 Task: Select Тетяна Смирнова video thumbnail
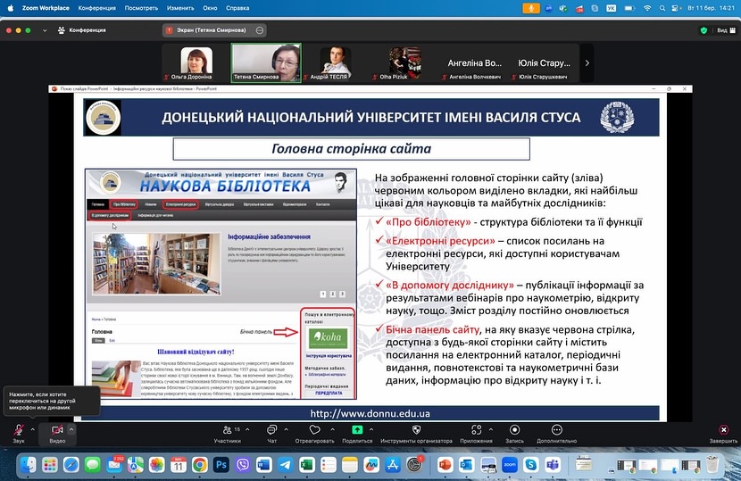(266, 63)
